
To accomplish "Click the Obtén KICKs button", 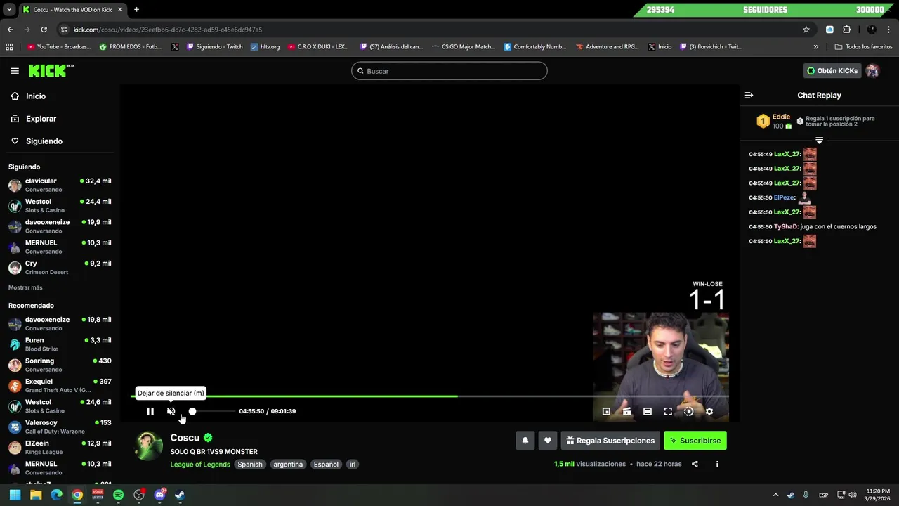I will [x=832, y=71].
